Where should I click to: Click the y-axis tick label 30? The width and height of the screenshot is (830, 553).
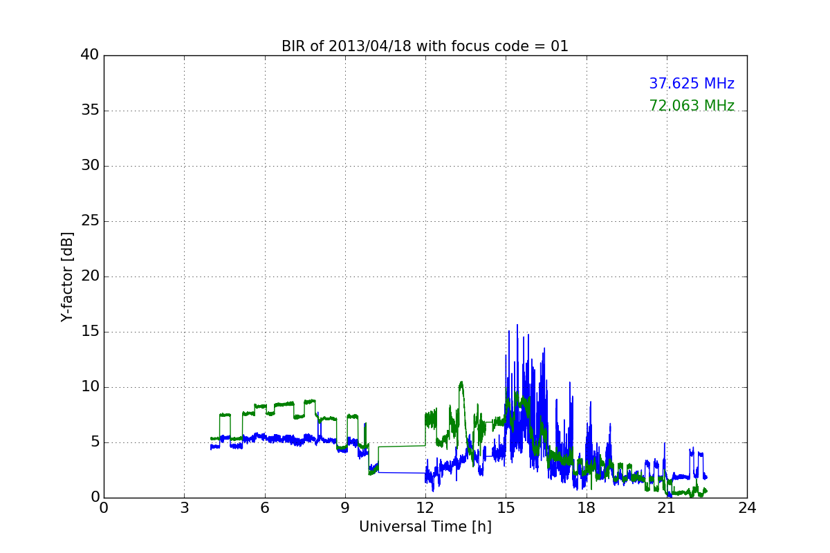(90, 166)
